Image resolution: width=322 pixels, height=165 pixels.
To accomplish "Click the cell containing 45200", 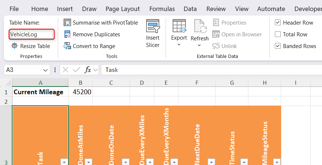I will pos(81,92).
